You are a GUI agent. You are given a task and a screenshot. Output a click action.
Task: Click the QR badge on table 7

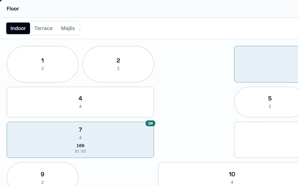(150, 124)
